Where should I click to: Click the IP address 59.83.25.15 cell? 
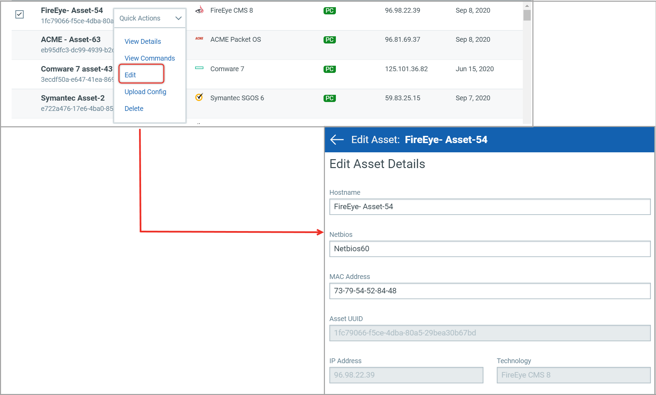[x=402, y=98]
